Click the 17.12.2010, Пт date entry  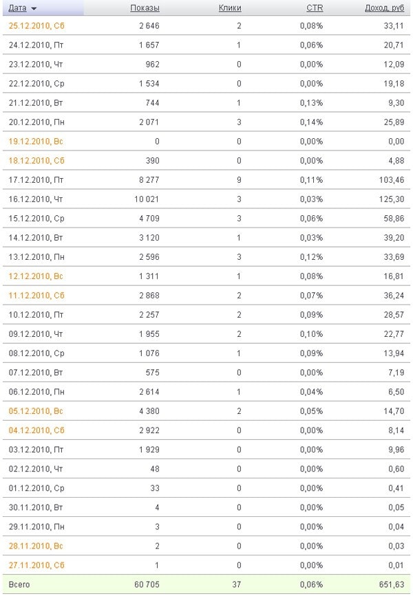36,180
